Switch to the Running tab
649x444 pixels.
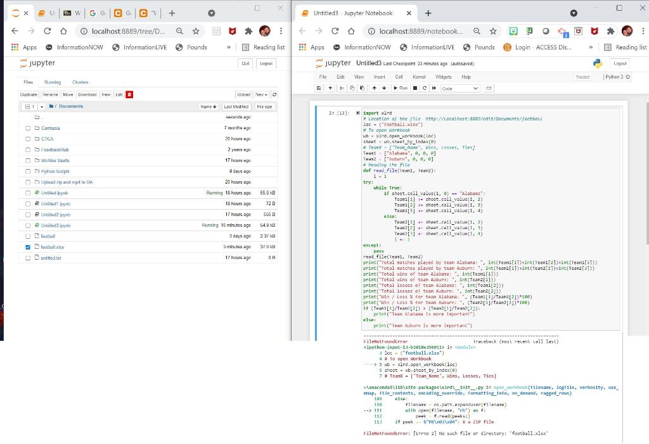pyautogui.click(x=53, y=82)
